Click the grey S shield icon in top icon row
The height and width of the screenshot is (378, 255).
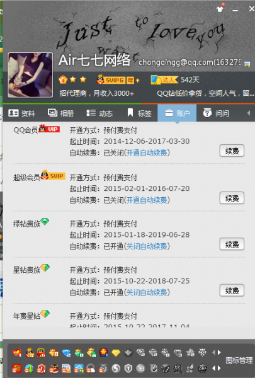pyautogui.click(x=202, y=353)
